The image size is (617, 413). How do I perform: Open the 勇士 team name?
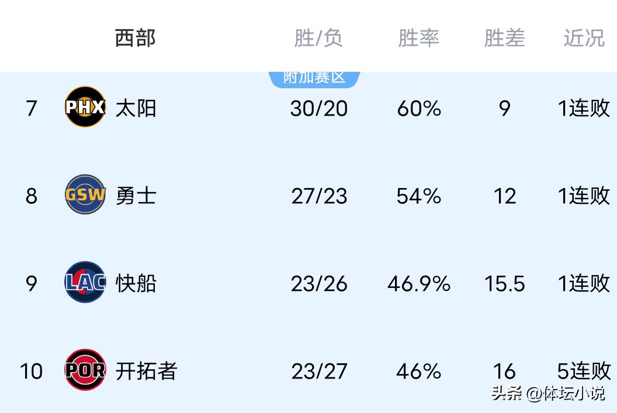136,196
